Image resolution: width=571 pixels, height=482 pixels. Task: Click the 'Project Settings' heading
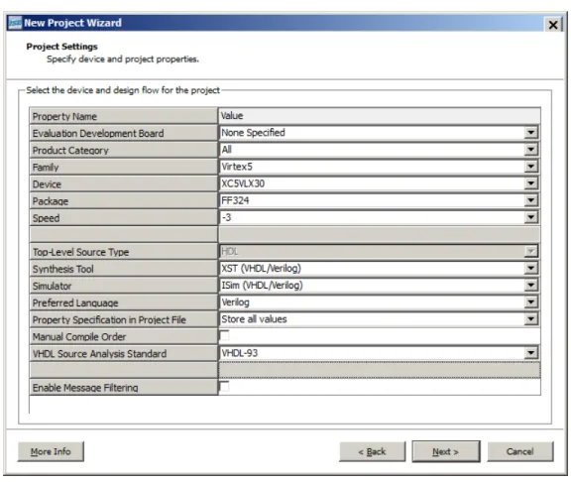(x=61, y=47)
